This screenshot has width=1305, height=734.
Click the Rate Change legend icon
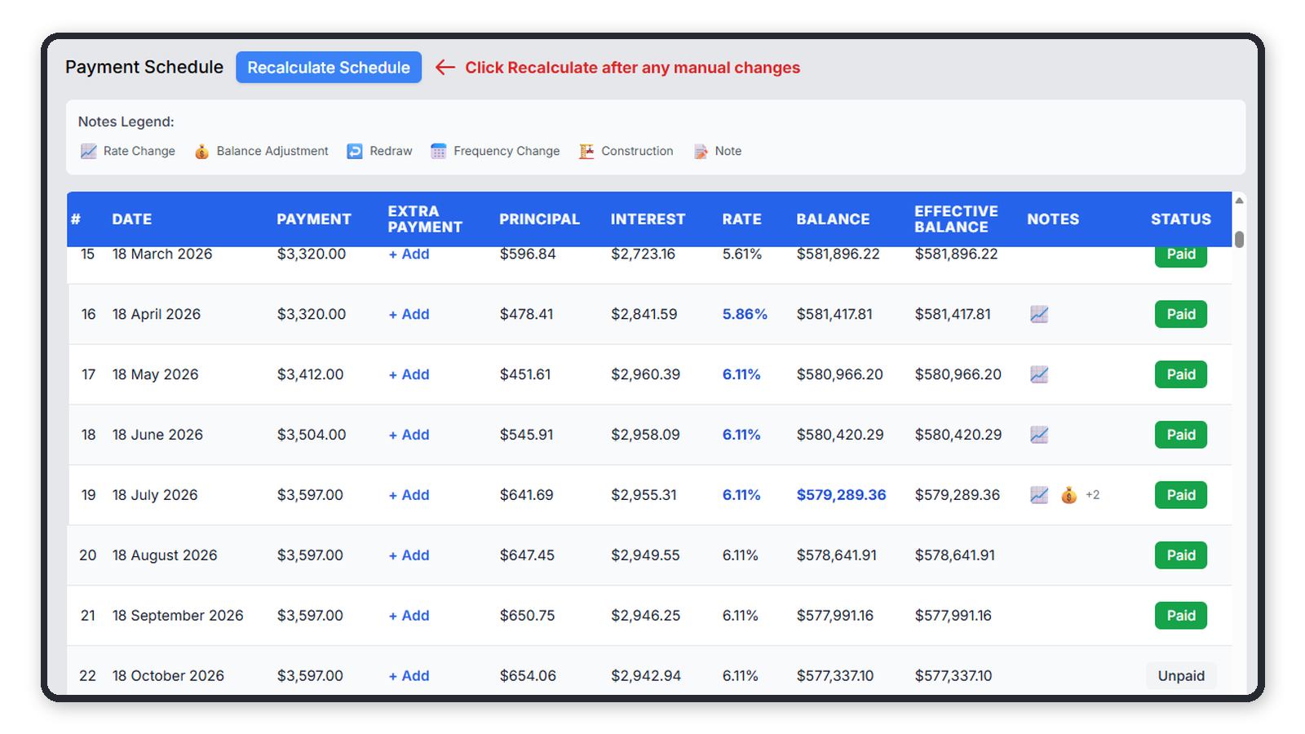(88, 151)
